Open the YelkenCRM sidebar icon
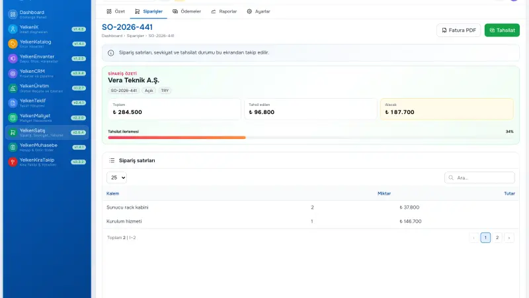This screenshot has width=529, height=298. (x=13, y=74)
